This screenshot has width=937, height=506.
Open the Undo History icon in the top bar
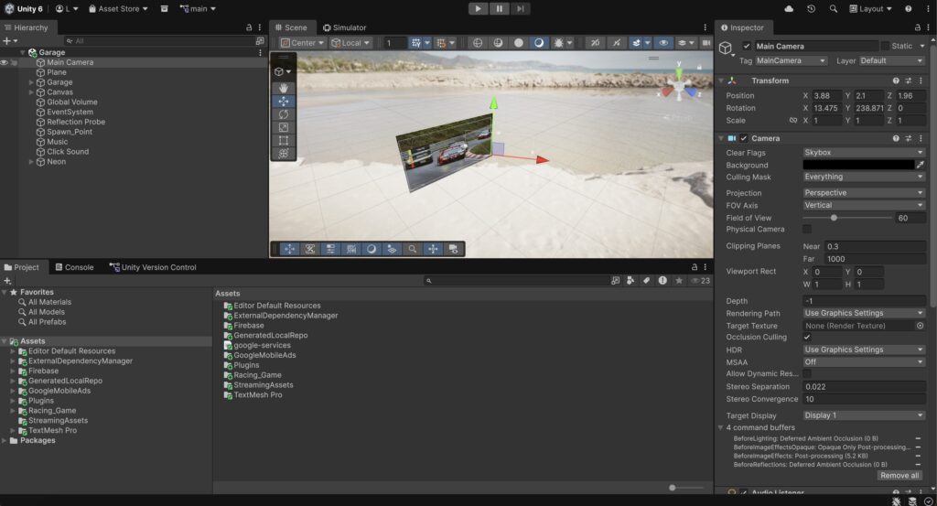tap(811, 8)
